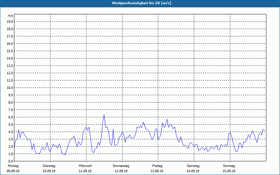Click the 'm/s' unit label

pyautogui.click(x=10, y=16)
